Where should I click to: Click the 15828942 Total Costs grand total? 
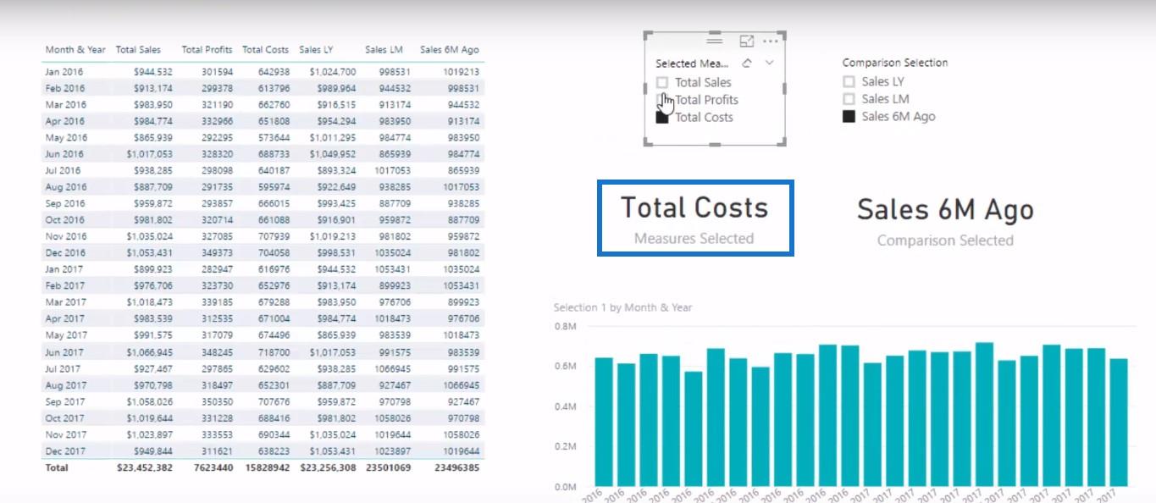click(x=267, y=467)
